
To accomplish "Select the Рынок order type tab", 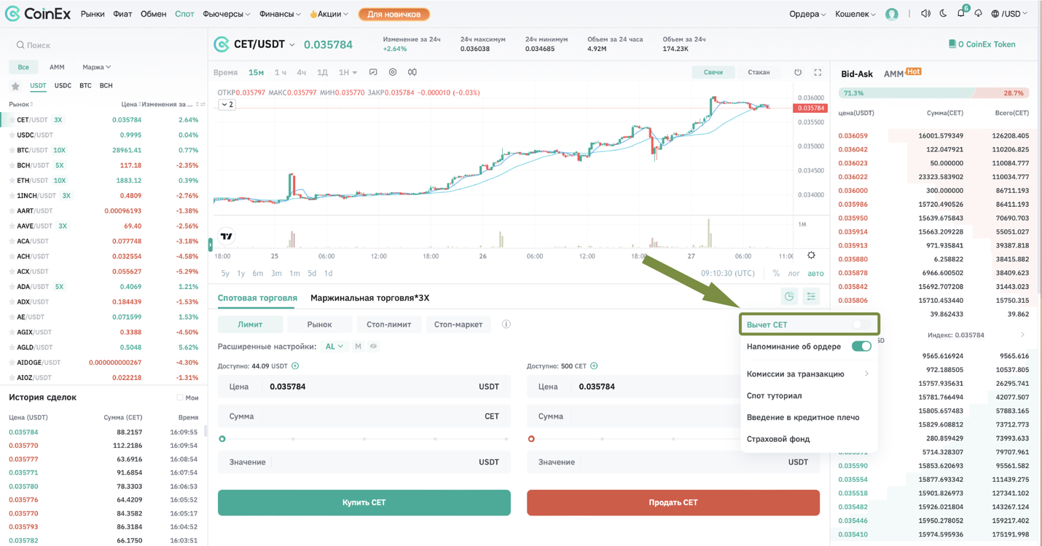I will pyautogui.click(x=319, y=324).
